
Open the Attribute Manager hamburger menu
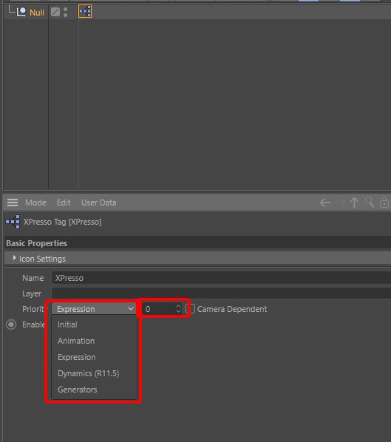click(x=13, y=203)
